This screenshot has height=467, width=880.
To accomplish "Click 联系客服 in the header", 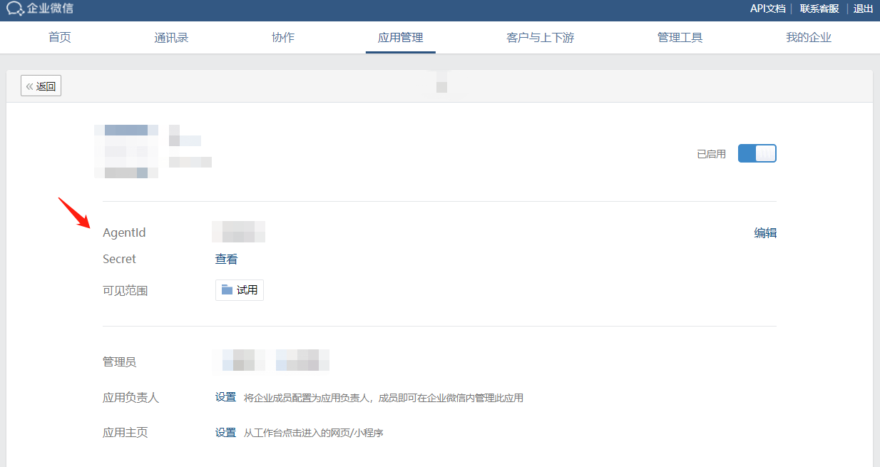I will [x=819, y=9].
